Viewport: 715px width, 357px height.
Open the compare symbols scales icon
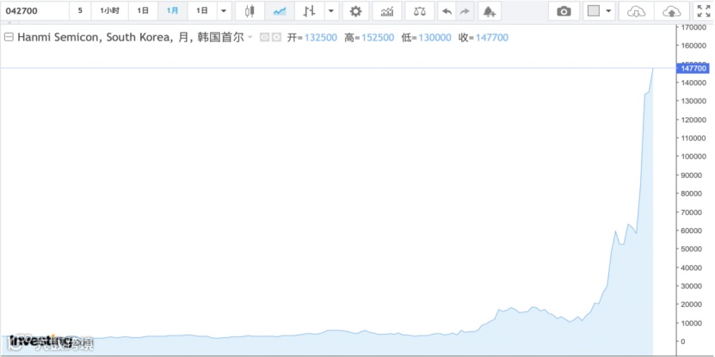coord(419,11)
